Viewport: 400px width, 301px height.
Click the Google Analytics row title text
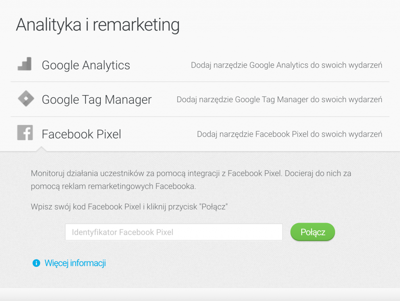[x=86, y=65]
